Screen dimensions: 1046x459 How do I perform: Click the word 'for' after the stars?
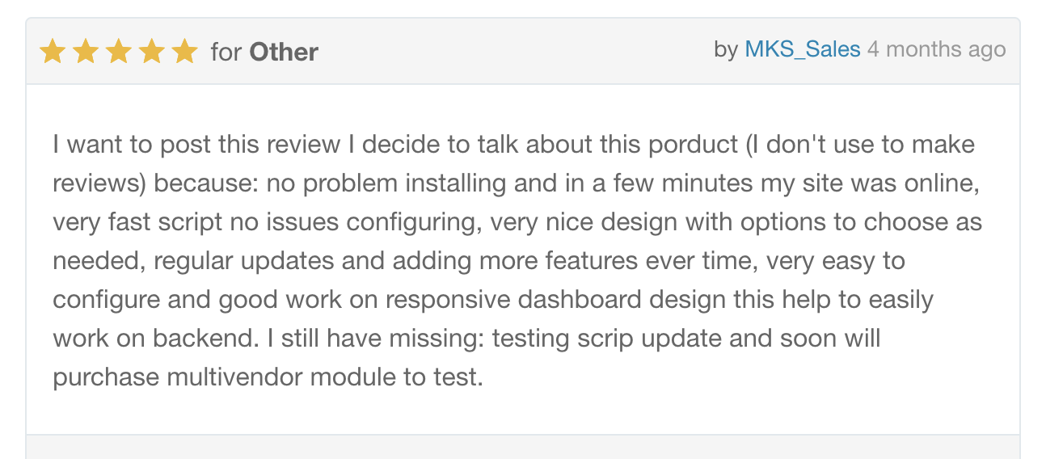click(x=226, y=53)
